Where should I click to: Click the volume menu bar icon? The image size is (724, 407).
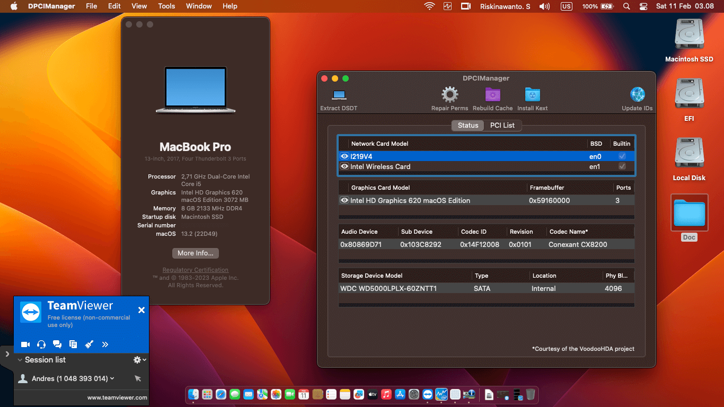[544, 6]
